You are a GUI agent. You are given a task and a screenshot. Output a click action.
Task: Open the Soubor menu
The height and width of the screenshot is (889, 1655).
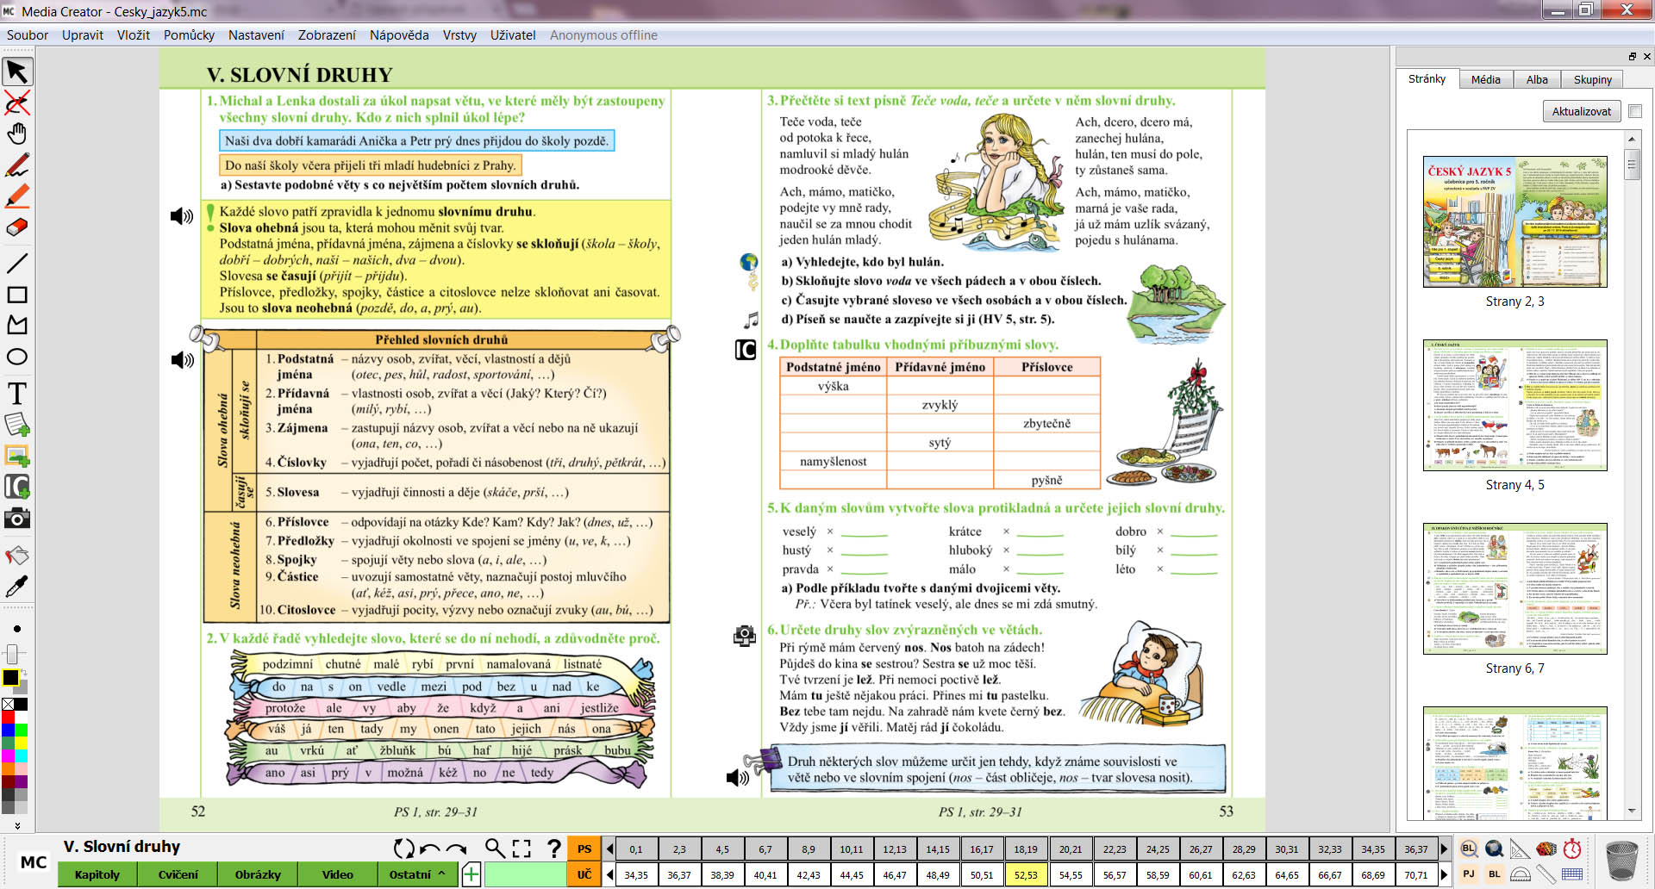click(x=28, y=35)
